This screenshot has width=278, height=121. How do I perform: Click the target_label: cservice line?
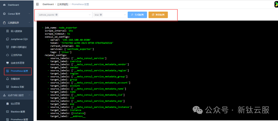click(x=66, y=61)
